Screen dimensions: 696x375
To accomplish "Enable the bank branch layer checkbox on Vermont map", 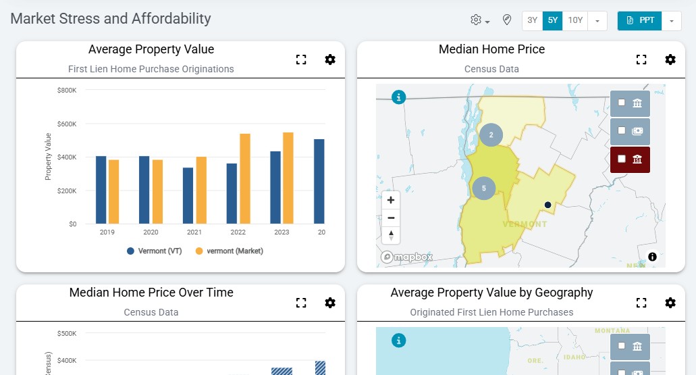I will (622, 103).
